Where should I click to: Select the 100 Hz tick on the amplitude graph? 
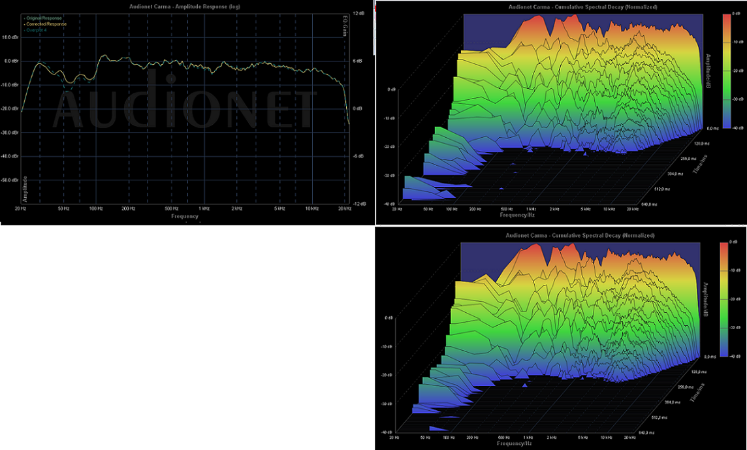(x=95, y=208)
